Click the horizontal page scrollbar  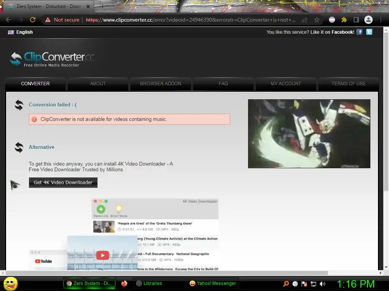click(167, 273)
